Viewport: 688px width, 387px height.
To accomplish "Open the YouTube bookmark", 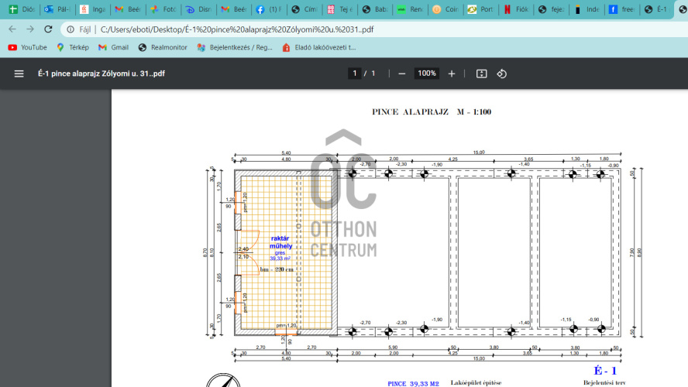I will tap(27, 47).
